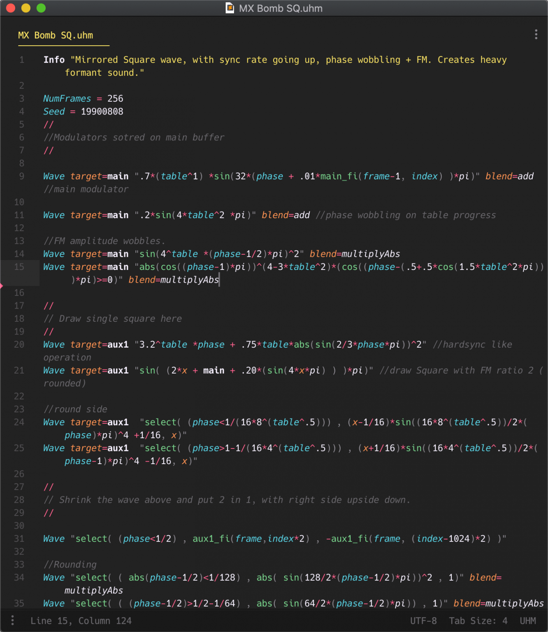Click the Seed value 19900808

pyautogui.click(x=102, y=112)
